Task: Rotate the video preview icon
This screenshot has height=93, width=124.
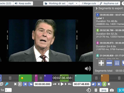Action: [89, 90]
